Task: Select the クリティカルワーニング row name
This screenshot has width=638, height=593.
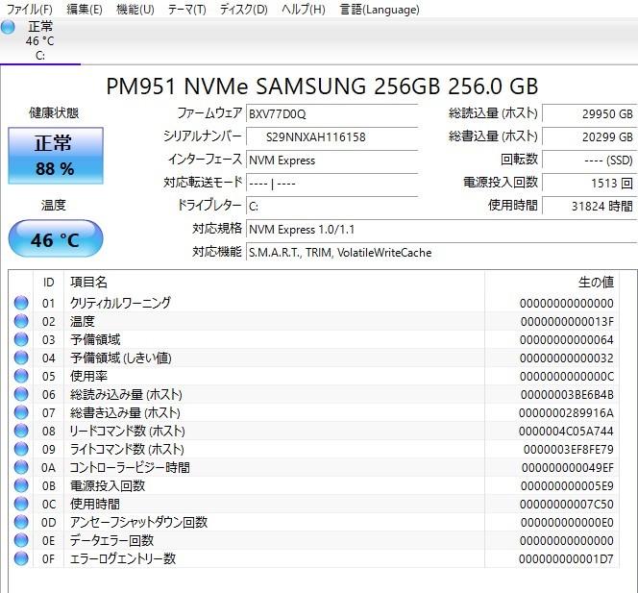Action: coord(120,303)
